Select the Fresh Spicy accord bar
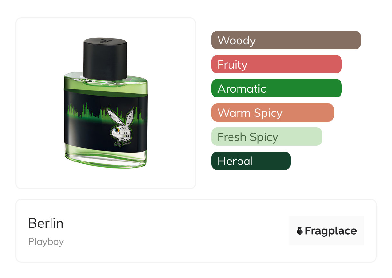Image resolution: width=392 pixels, height=278 pixels. pos(267,137)
